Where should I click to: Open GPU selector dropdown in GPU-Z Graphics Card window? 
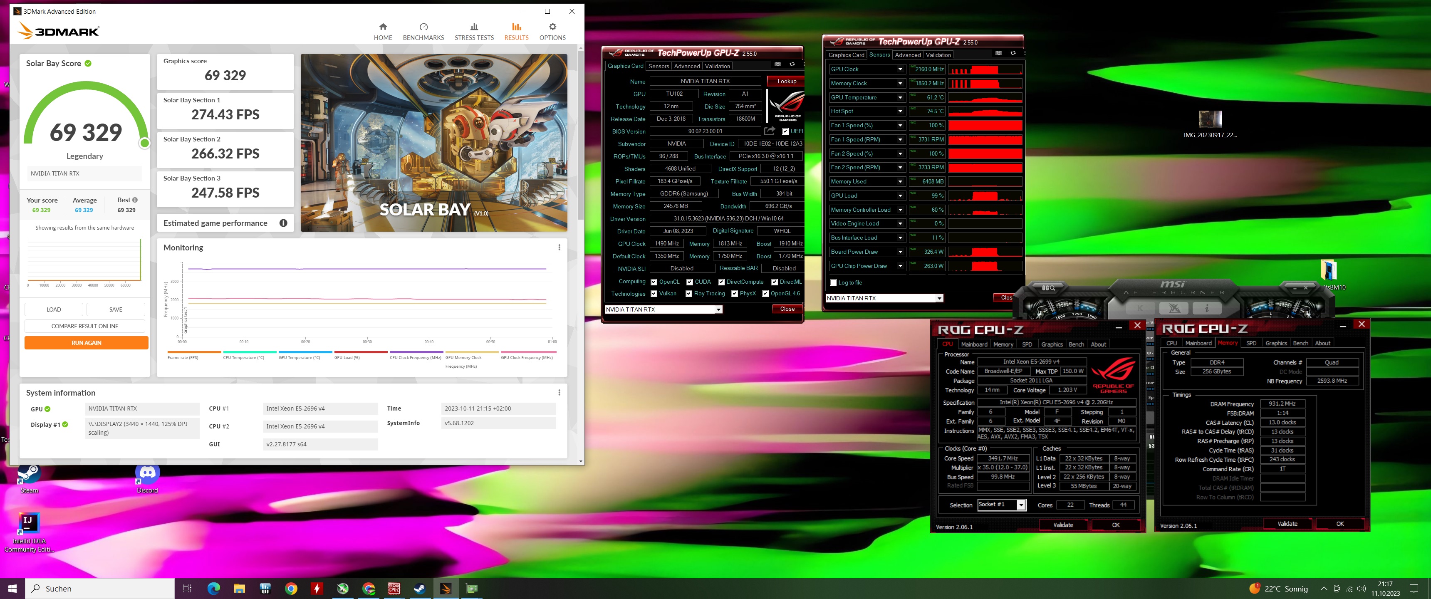718,309
